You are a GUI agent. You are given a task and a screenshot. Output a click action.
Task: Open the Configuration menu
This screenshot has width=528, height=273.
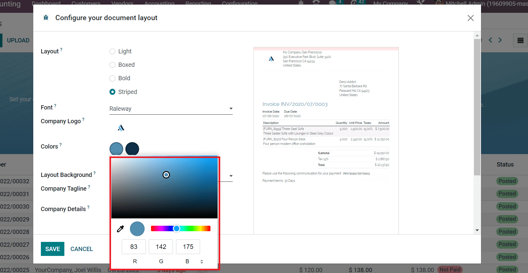point(240,3)
